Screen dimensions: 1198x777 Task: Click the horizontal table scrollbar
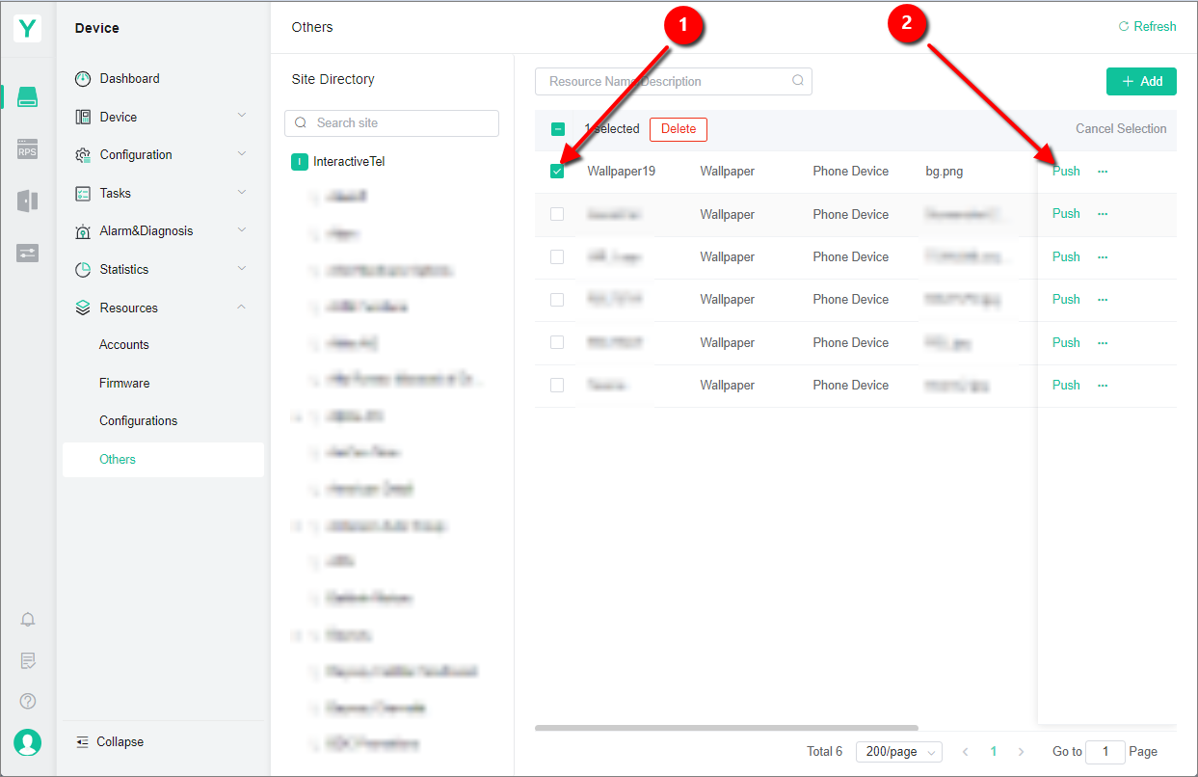[x=727, y=728]
